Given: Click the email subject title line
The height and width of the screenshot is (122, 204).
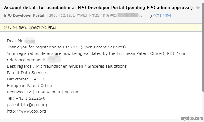Looking at the screenshot, I should click(x=98, y=8).
